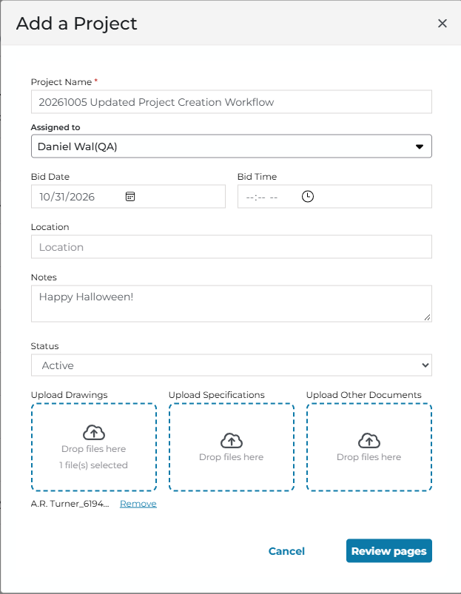
Task: Click the '1 file(s) selected' text
Action: pyautogui.click(x=93, y=465)
